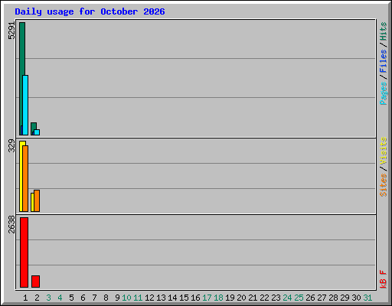Viewport: 392px width, 306px height.
Task: Click the Sites legend label
Action: pyautogui.click(x=383, y=185)
